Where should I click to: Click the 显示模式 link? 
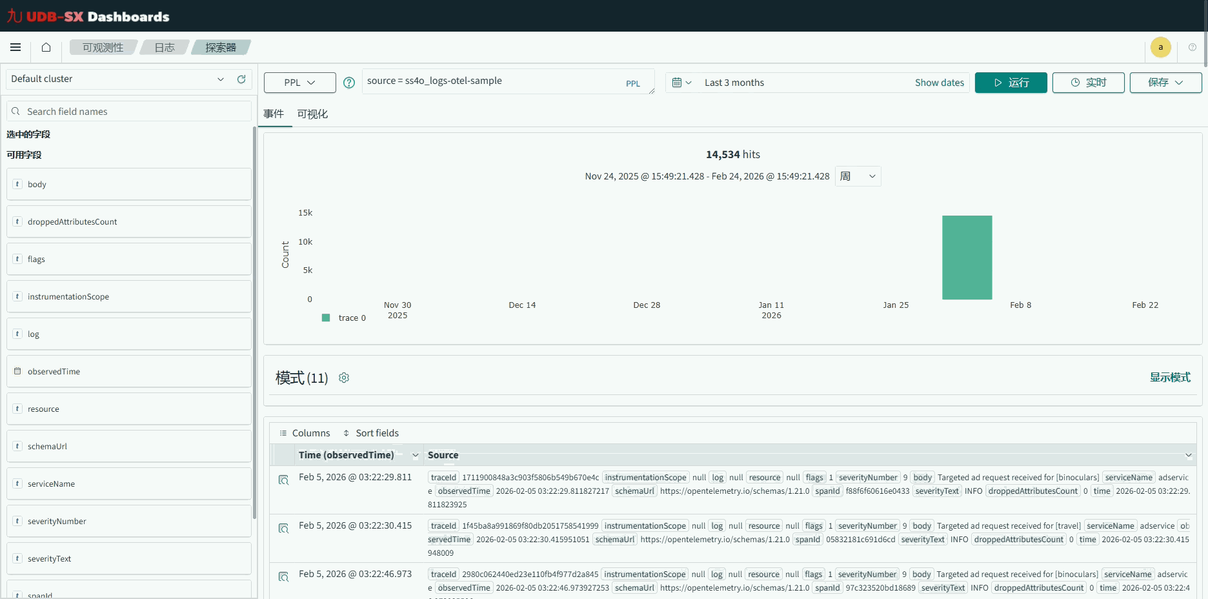click(1169, 378)
